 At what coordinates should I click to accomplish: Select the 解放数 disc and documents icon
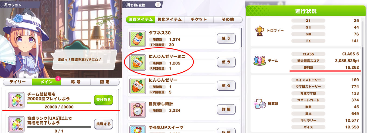pyautogui.click(x=260, y=104)
